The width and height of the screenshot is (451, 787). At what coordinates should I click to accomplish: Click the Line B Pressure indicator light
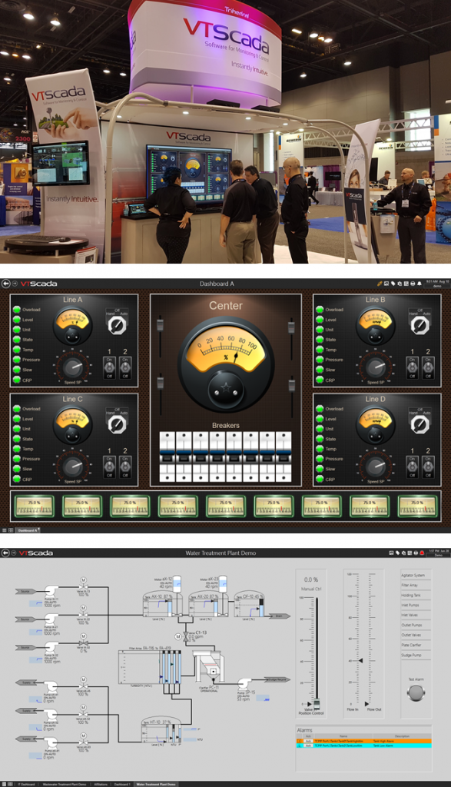coord(320,360)
